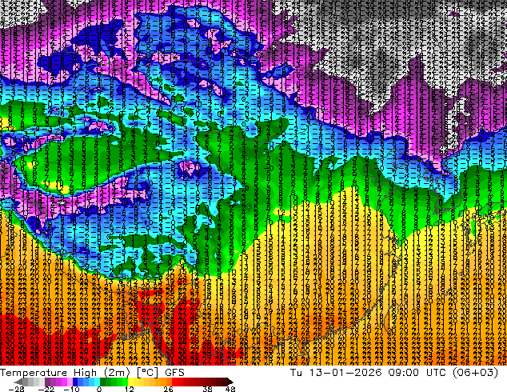Click the legend value "26"
This screenshot has height=392, width=507.
click(168, 389)
